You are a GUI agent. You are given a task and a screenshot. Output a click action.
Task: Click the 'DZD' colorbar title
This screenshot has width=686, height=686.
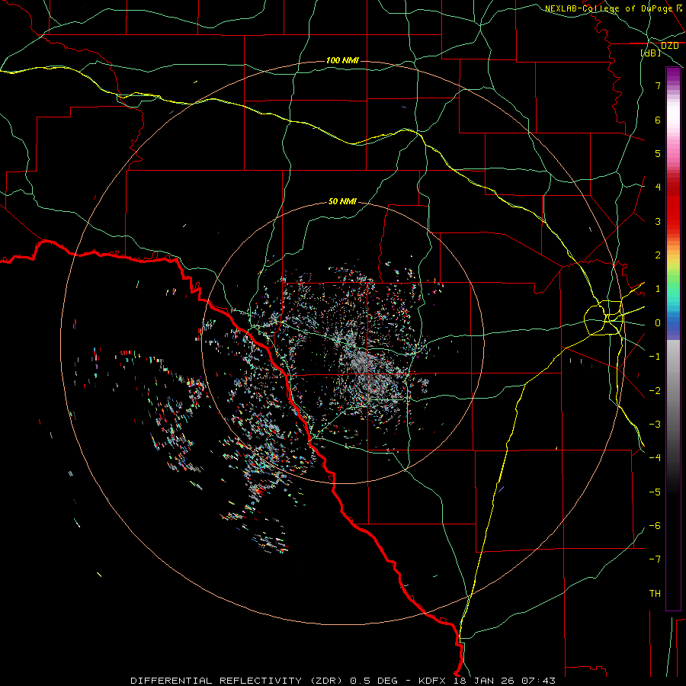pyautogui.click(x=669, y=46)
